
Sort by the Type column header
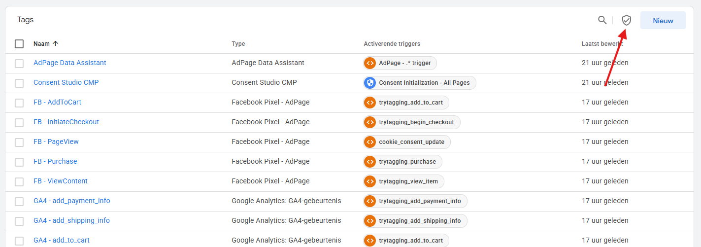click(238, 44)
